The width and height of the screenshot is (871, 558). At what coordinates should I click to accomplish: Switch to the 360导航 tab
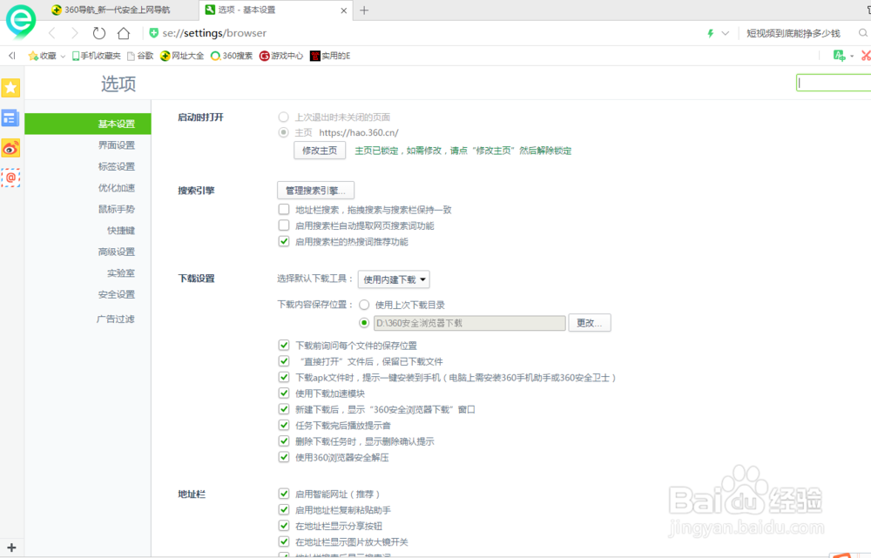tap(117, 10)
